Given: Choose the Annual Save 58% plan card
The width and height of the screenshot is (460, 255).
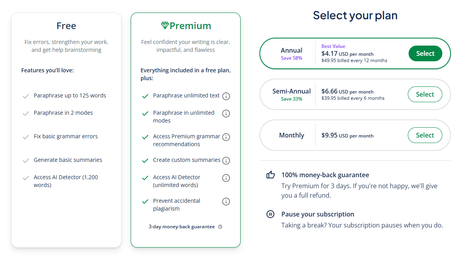Looking at the screenshot, I should pos(355,53).
